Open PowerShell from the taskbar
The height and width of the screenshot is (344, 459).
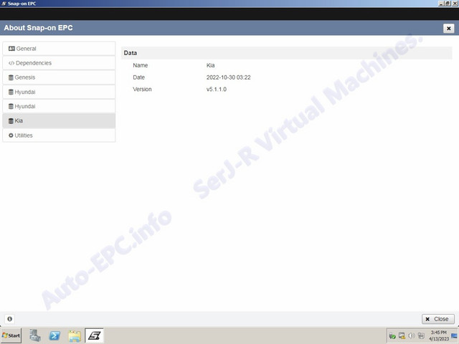[55, 335]
